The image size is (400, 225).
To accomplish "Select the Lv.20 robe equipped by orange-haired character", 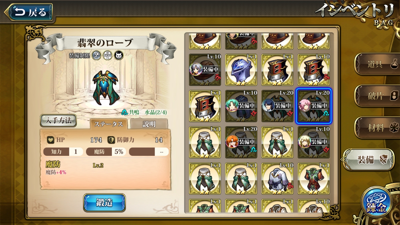I will pyautogui.click(x=241, y=142).
